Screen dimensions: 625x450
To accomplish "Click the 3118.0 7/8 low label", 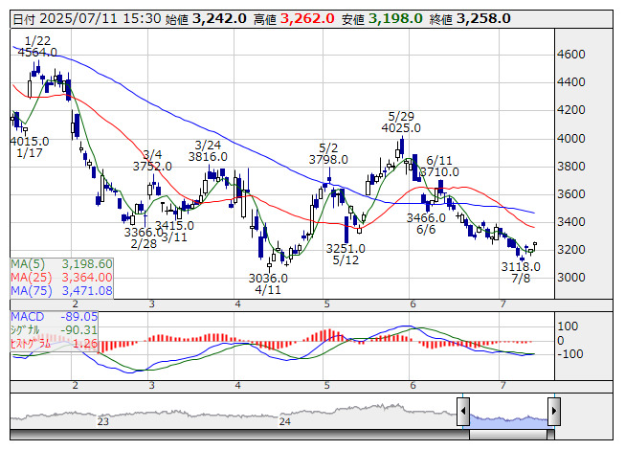I will point(521,272).
